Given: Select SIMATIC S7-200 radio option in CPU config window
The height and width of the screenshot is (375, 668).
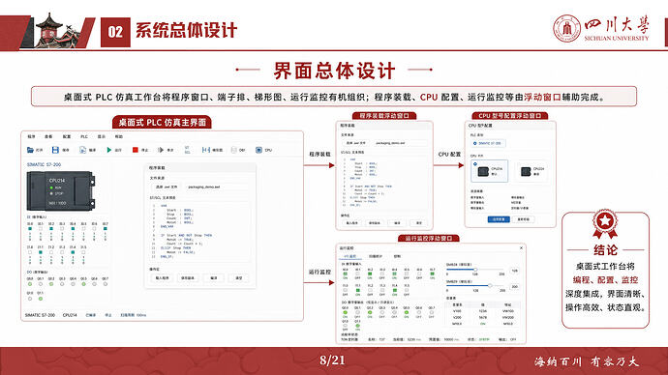Looking at the screenshot, I should [x=488, y=143].
